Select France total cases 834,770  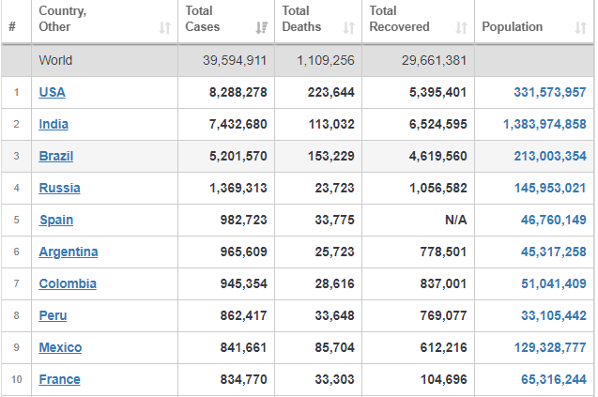pos(243,379)
